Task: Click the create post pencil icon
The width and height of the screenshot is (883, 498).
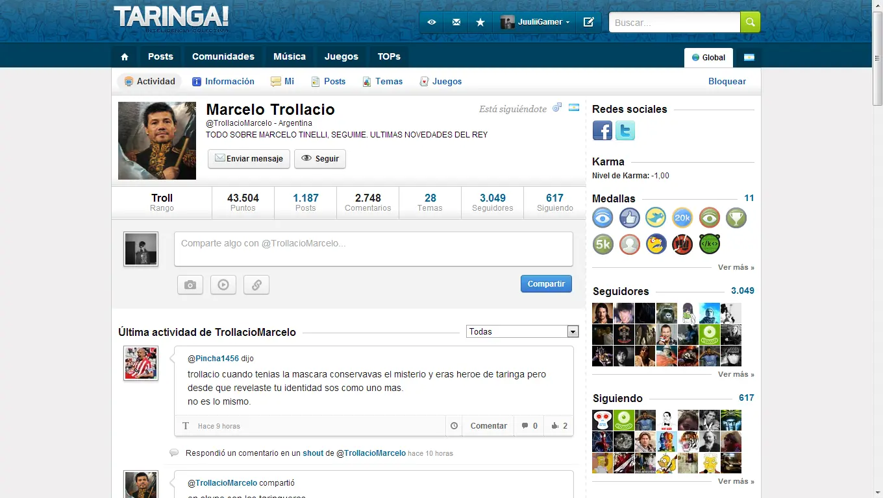Action: [589, 22]
